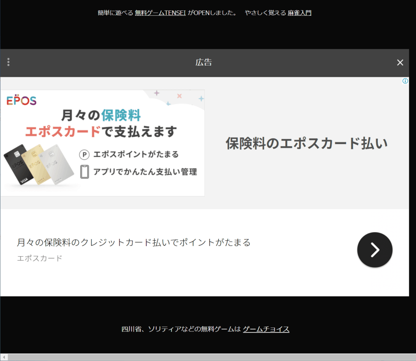This screenshot has height=361, width=416.
Task: Click the EPOS logo in the banner
Action: (x=22, y=100)
